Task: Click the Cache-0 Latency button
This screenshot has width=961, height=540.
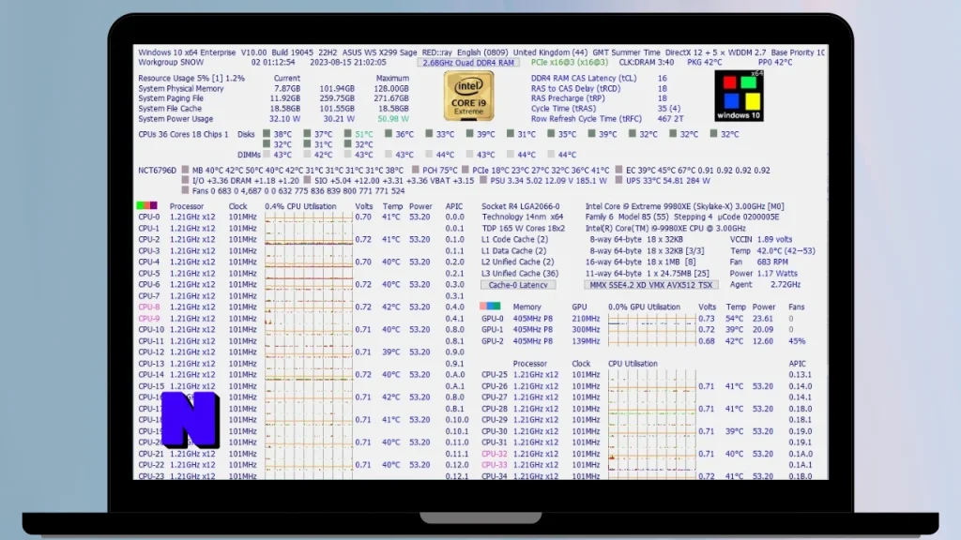Action: [518, 285]
